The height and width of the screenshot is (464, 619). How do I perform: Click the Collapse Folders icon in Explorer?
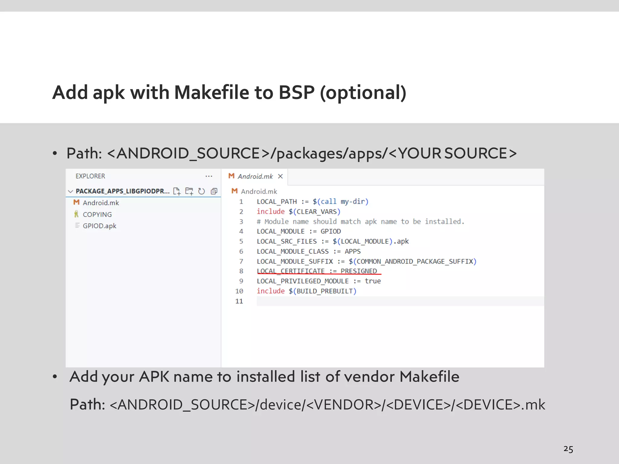pyautogui.click(x=214, y=191)
